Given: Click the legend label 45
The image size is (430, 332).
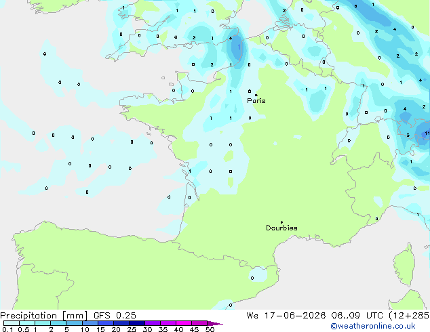Looking at the screenshot, I should tap(194, 329).
